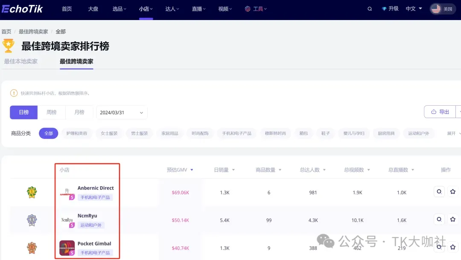Open 大盘 in the top navigation
The width and height of the screenshot is (461, 260).
pyautogui.click(x=93, y=9)
